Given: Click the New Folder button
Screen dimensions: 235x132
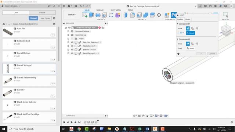Looking at the screenshot, I should pos(45,18).
